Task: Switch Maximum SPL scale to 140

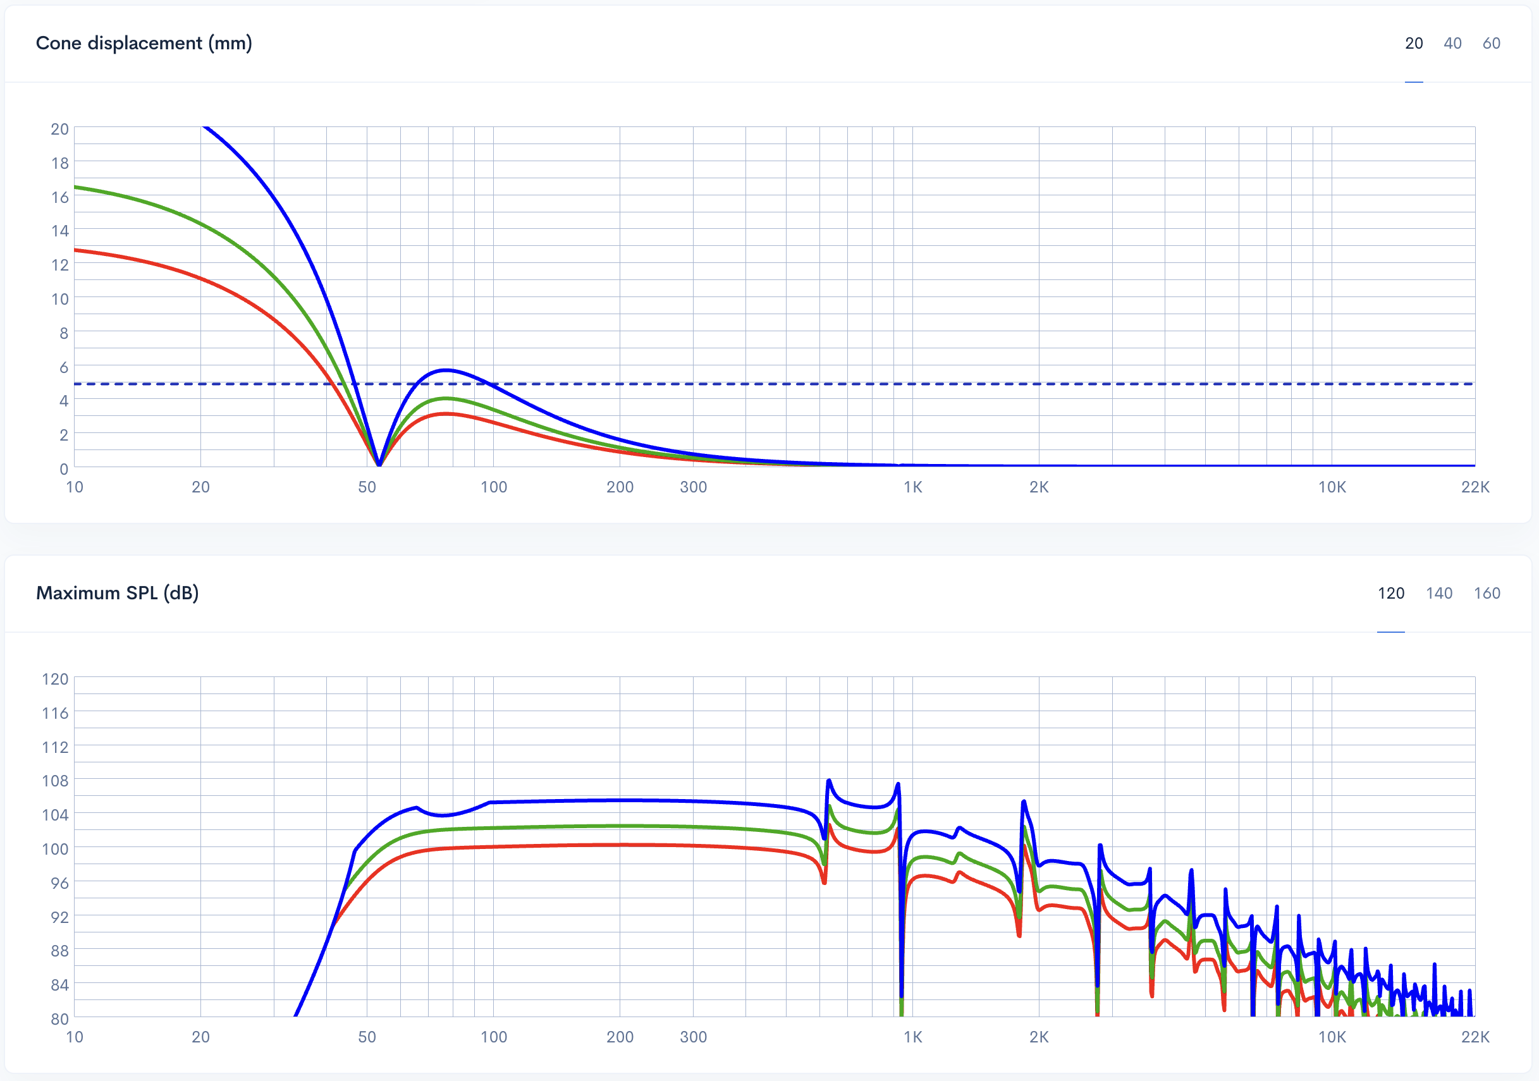Action: click(1438, 593)
